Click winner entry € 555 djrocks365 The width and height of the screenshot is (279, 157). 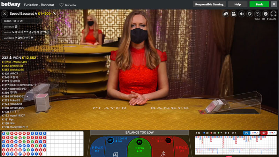click(13, 70)
